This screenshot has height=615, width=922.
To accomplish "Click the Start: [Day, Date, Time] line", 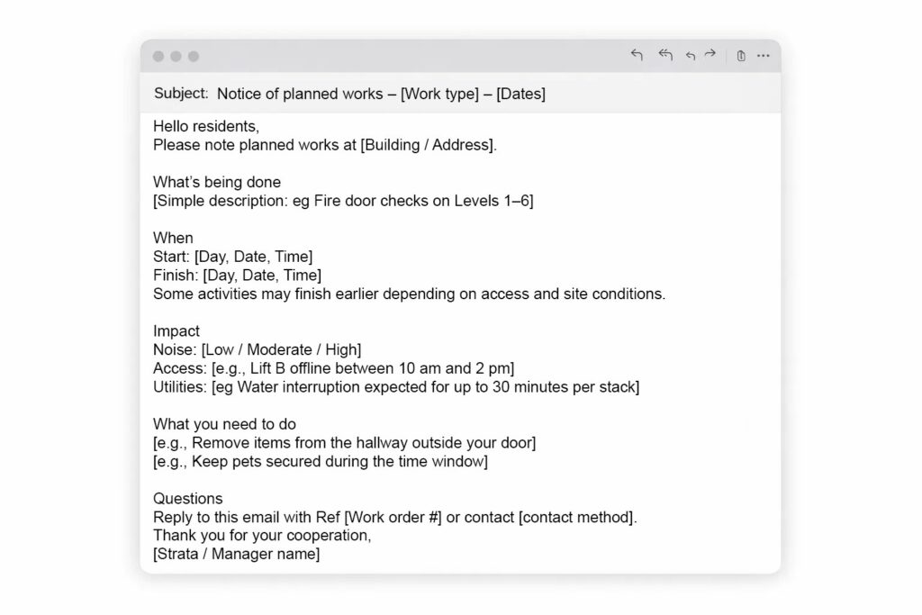I will (232, 257).
